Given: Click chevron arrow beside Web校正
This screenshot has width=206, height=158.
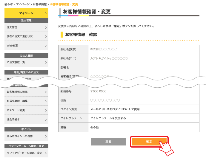Looking at the screenshot, I should tap(46, 46).
